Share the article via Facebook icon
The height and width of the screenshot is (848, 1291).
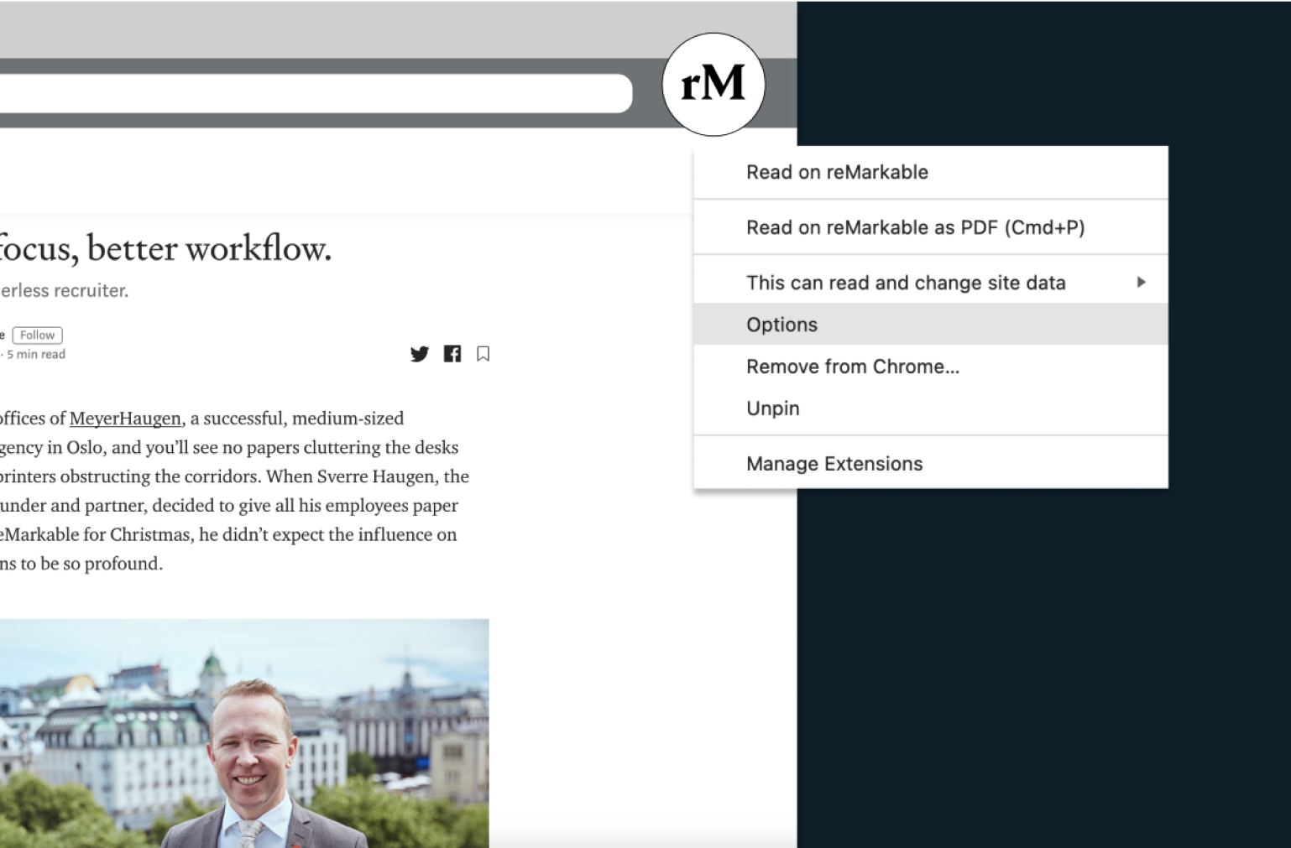point(452,354)
